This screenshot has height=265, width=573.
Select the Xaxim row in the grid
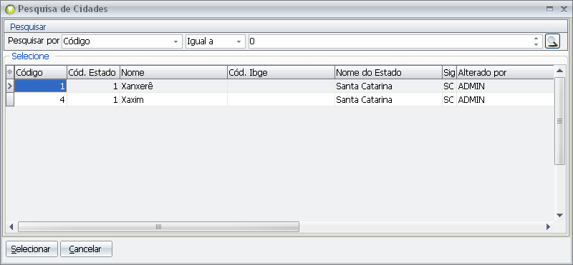pos(280,99)
